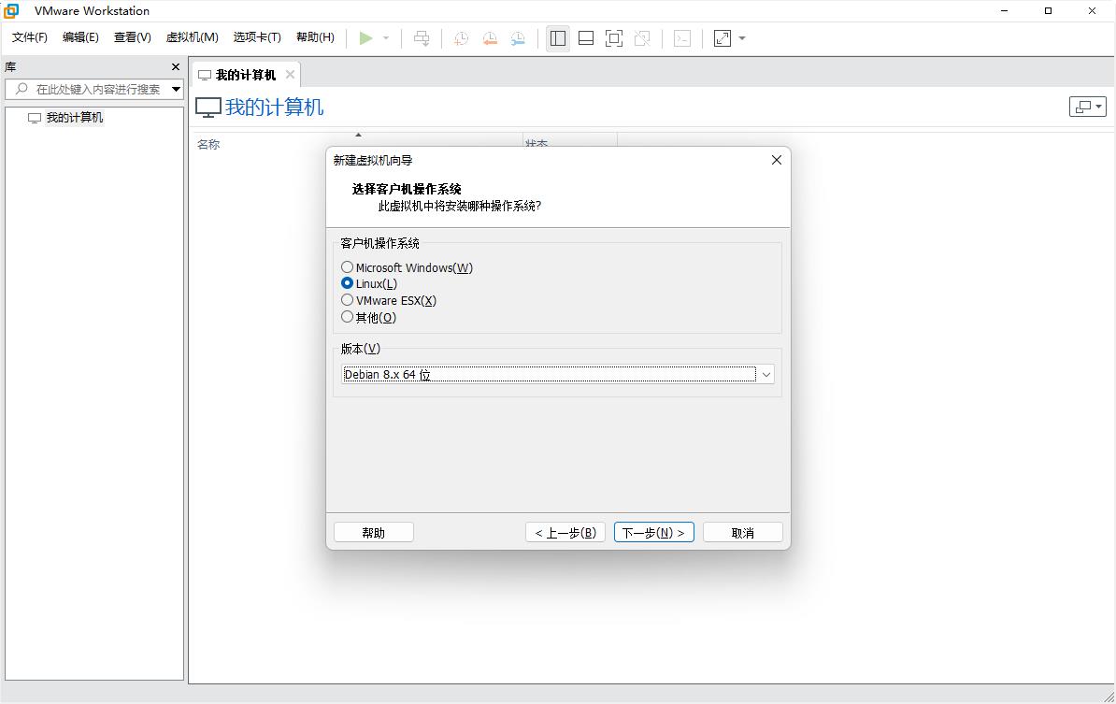Viewport: 1116px width, 704px height.
Task: Open the 帮助(H) menu
Action: pos(315,37)
